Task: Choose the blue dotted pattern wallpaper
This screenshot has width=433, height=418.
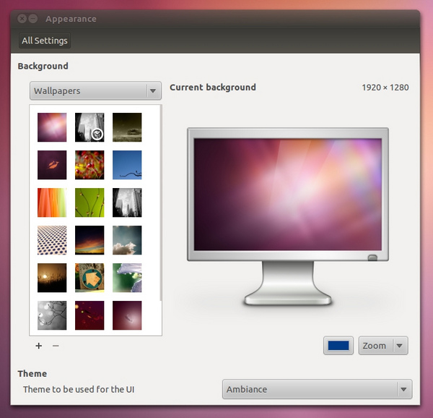Action: [52, 240]
